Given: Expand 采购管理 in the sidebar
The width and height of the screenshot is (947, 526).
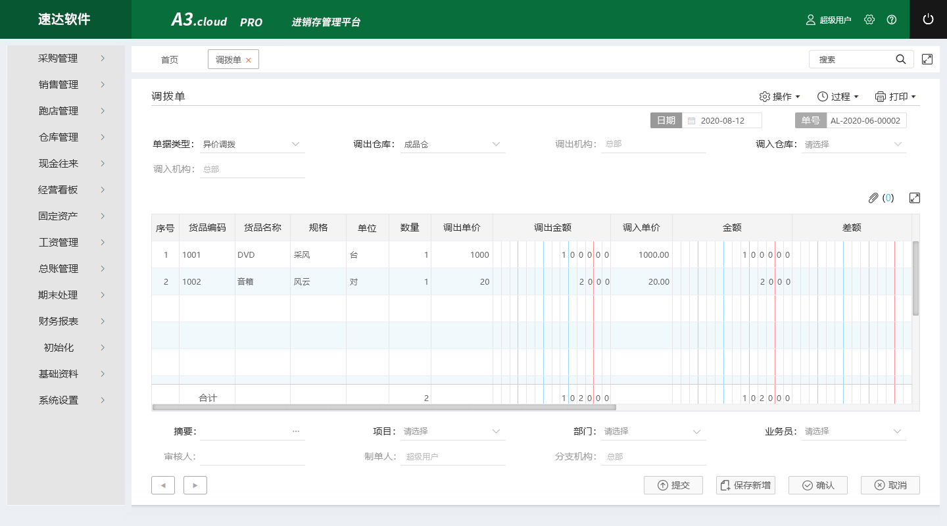Looking at the screenshot, I should [66, 59].
